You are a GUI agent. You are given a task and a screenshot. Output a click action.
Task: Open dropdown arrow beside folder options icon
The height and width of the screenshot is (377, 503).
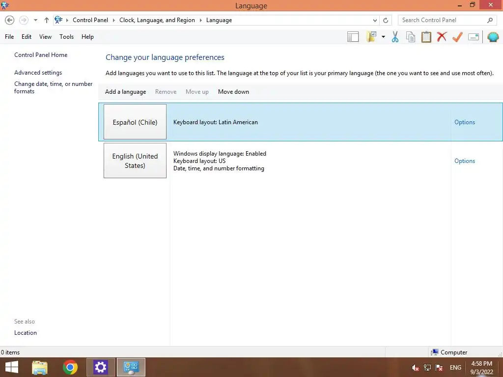(383, 37)
